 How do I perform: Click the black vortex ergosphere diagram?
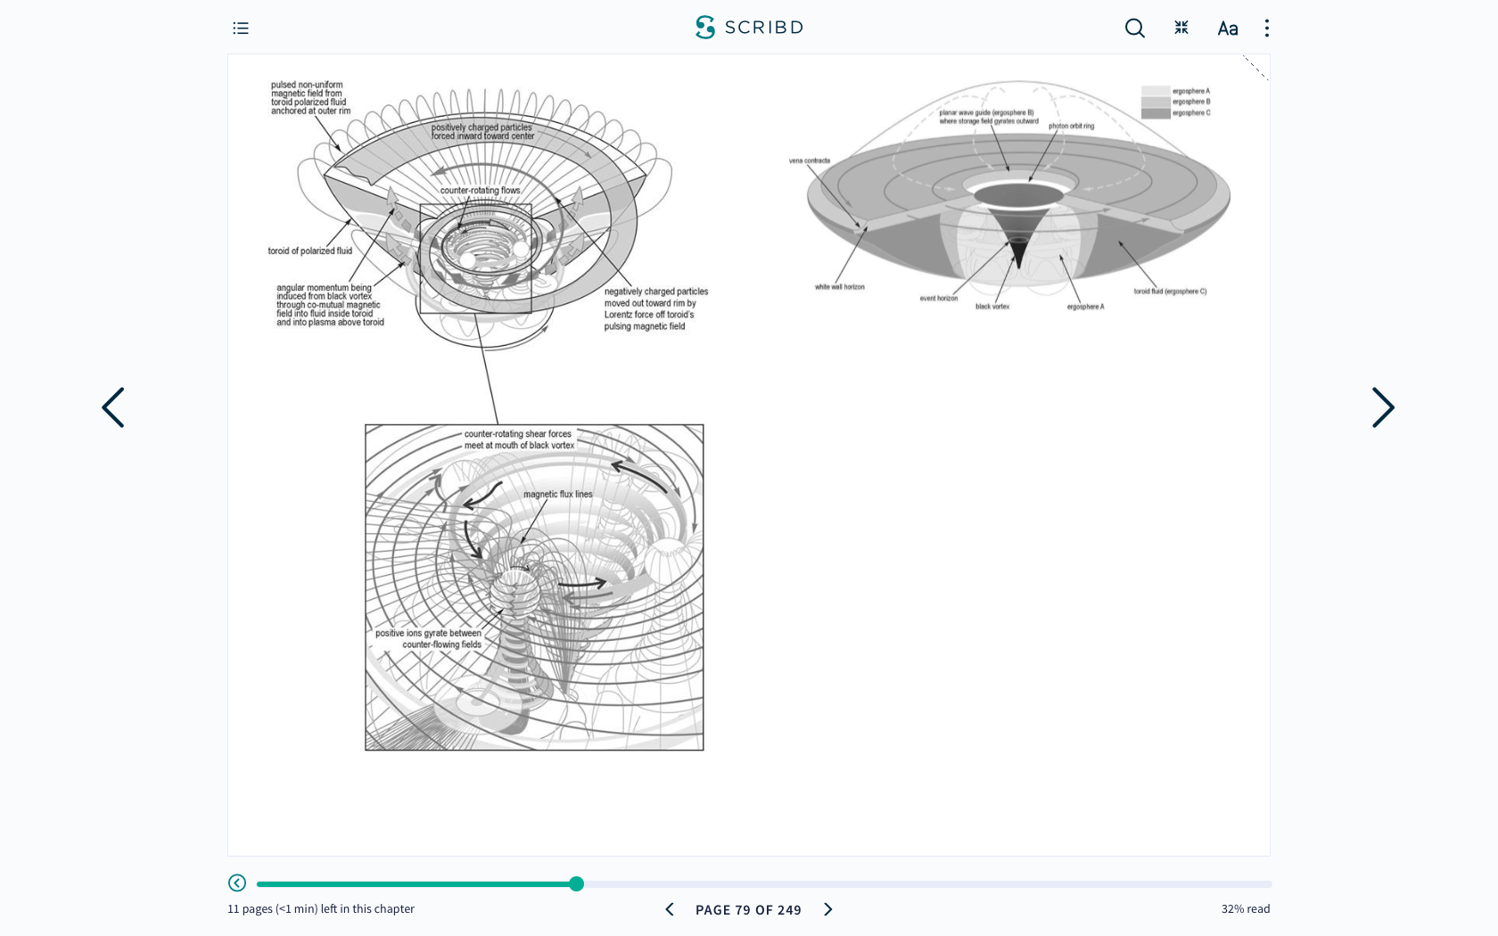click(1017, 205)
